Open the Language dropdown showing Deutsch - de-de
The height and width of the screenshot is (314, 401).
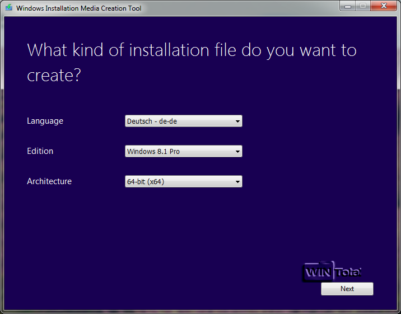[183, 121]
